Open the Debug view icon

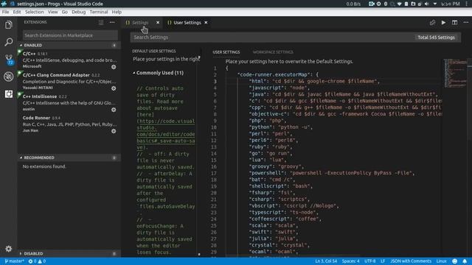click(x=9, y=77)
